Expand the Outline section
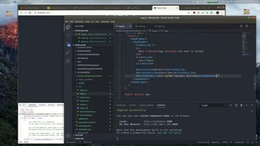The width and height of the screenshot is (260, 146). (79, 135)
